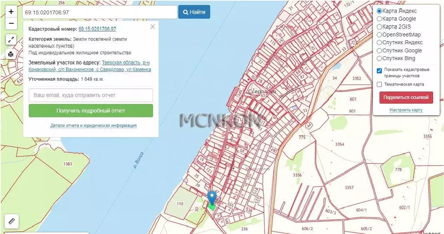Click parcel number 778 on the map
Viewport: 444px width, 234px height.
tap(398, 169)
